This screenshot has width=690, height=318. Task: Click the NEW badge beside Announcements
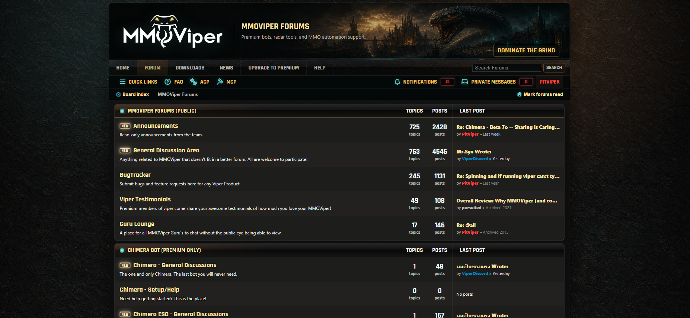pos(125,126)
